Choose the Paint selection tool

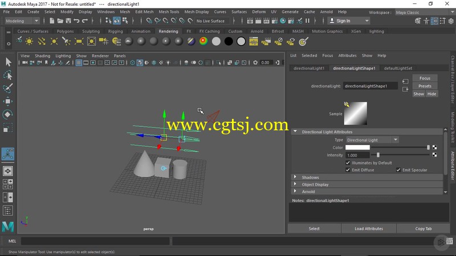pos(8,88)
